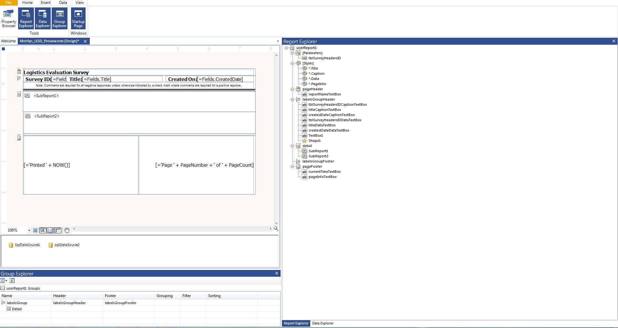
Task: Sort groups by the Name column header
Action: 26,296
